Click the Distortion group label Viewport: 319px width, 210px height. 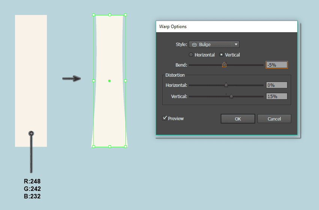point(175,75)
